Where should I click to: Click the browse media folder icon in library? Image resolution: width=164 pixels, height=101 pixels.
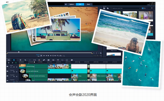pos(108,8)
